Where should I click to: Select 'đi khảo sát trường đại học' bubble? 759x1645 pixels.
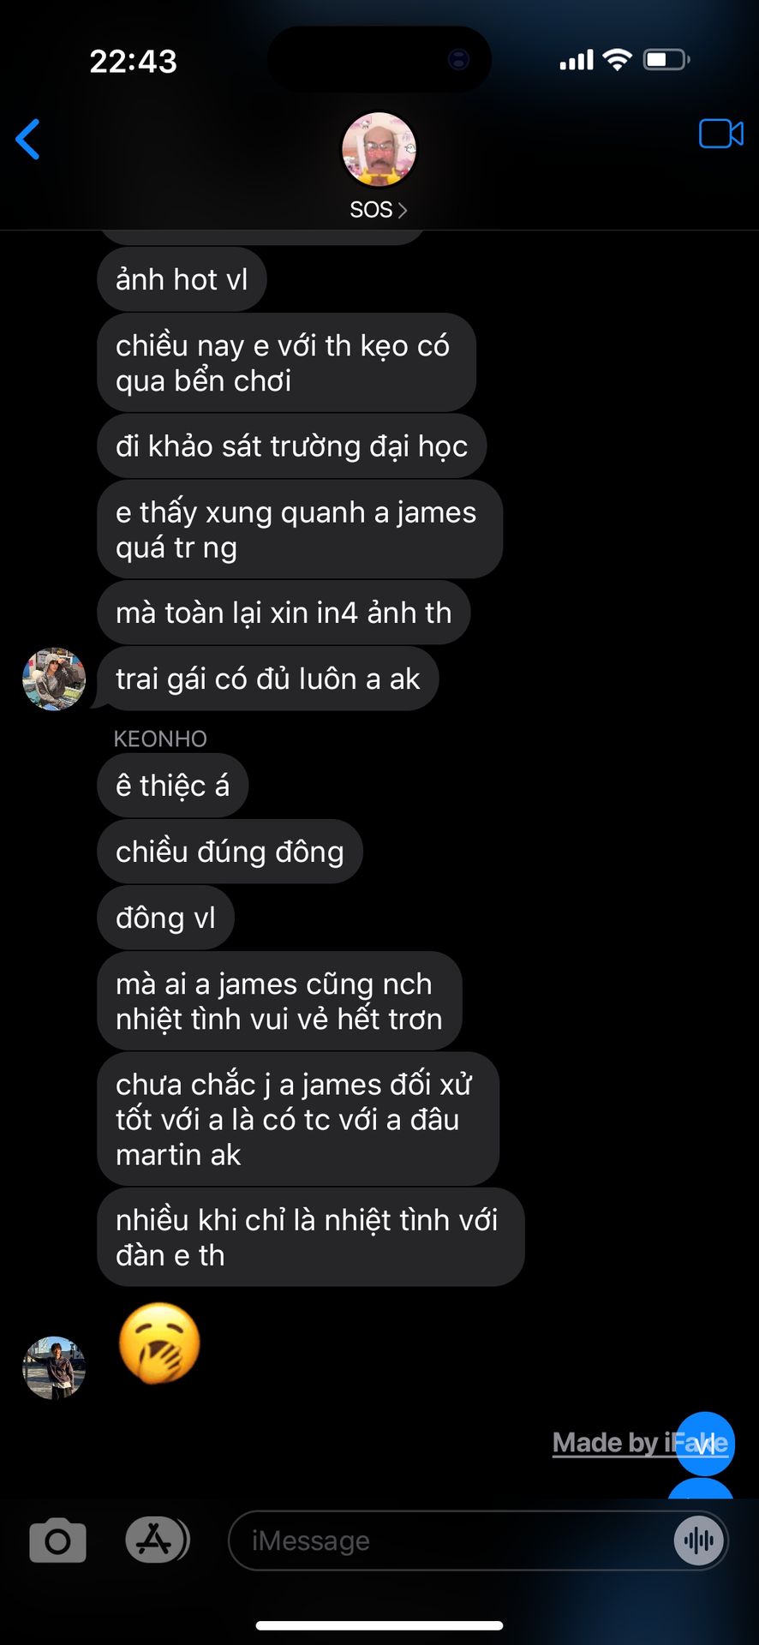291,446
